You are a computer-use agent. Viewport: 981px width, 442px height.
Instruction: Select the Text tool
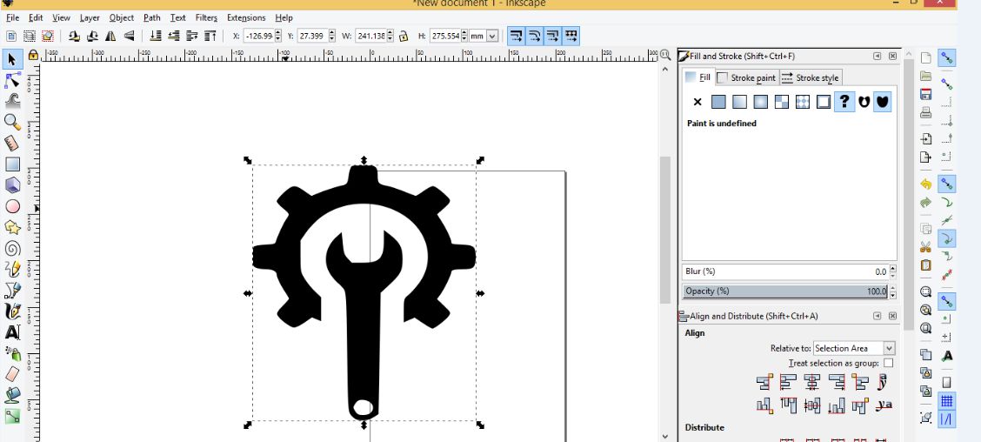[x=12, y=332]
